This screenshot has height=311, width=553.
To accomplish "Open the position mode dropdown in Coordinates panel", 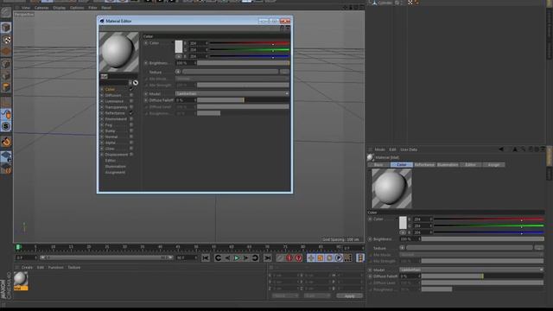I will (x=285, y=295).
